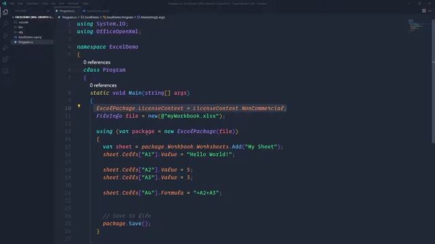
Task: Click the 'namespace ExcelDemo' declaration
Action: click(x=107, y=47)
